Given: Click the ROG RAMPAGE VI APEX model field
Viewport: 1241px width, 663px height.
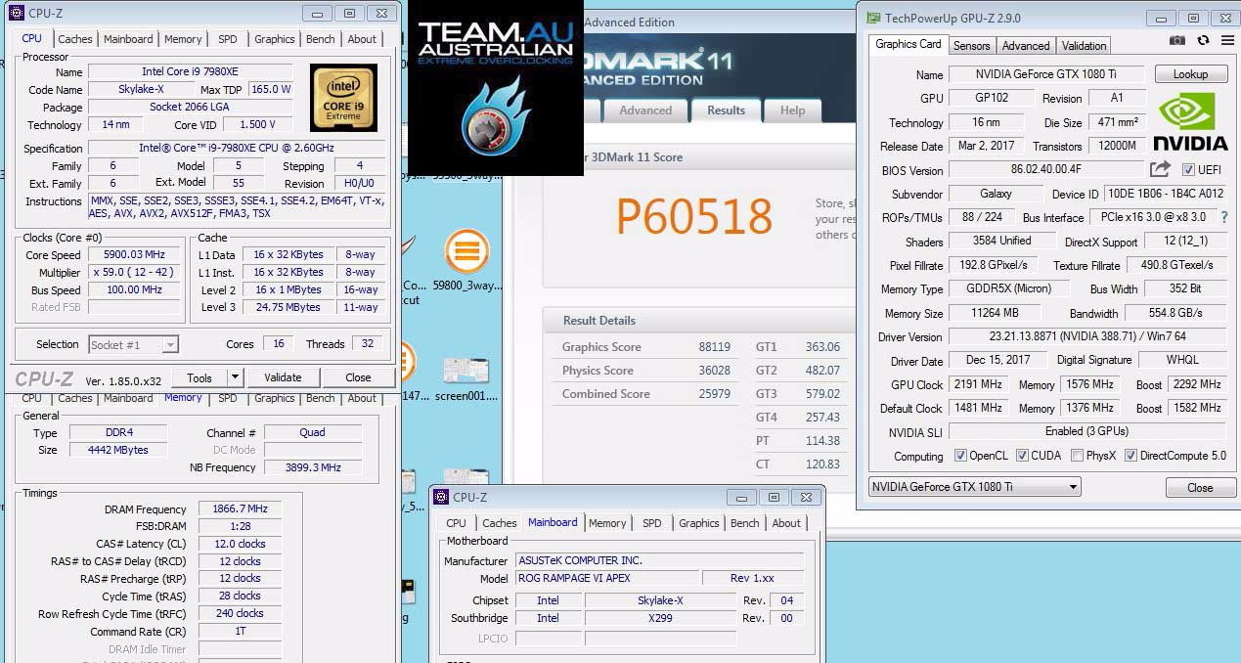Looking at the screenshot, I should click(x=607, y=578).
